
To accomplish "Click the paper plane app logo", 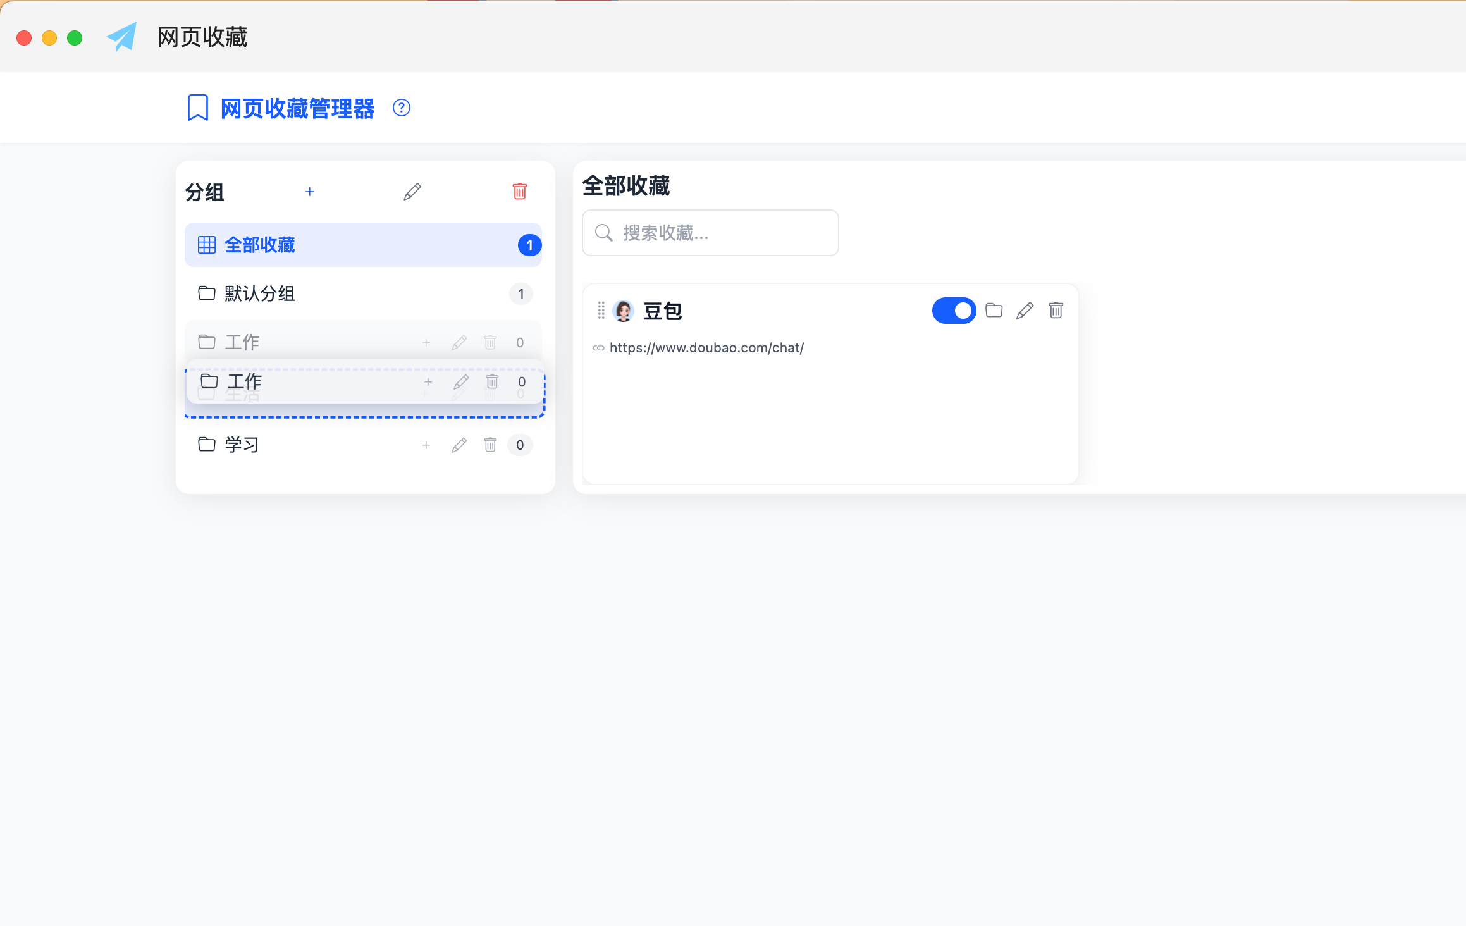I will pyautogui.click(x=122, y=37).
